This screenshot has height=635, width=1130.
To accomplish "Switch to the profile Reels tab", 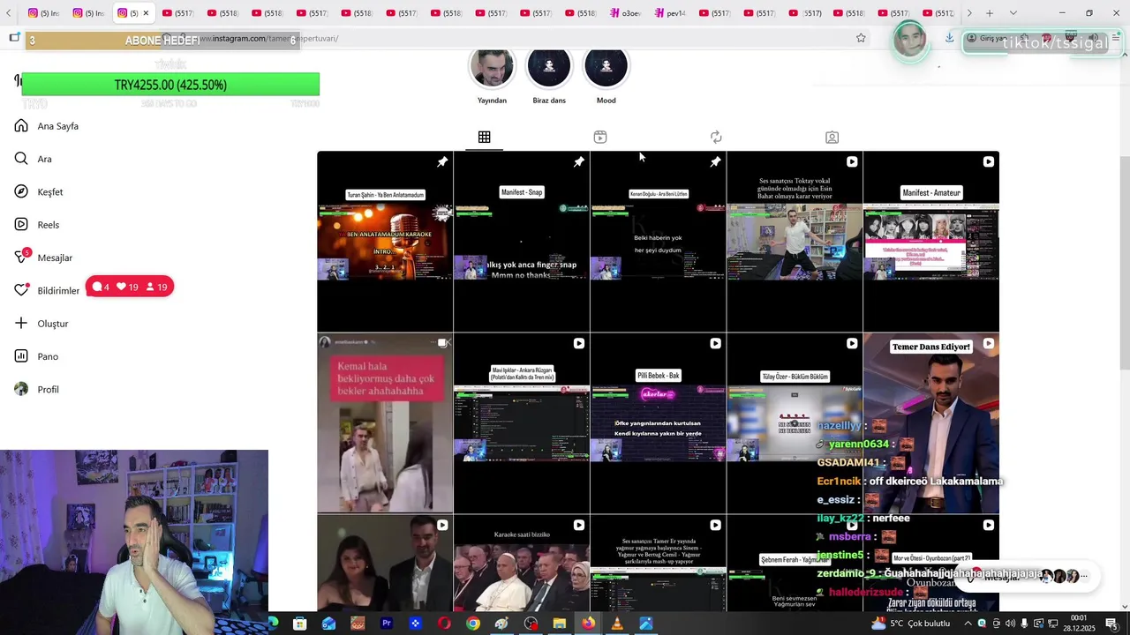I will tap(600, 137).
